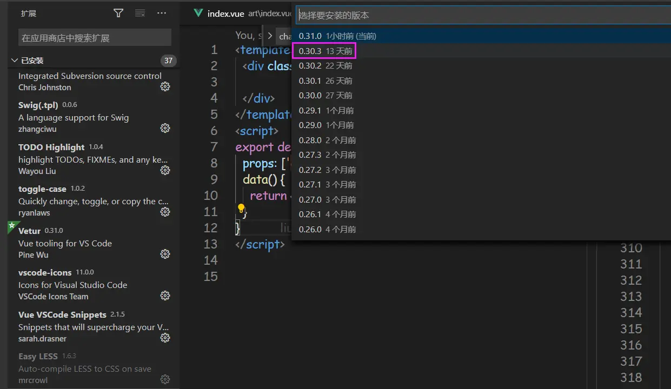Select version 0.27.1 in version list
This screenshot has width=671, height=389.
coord(481,184)
